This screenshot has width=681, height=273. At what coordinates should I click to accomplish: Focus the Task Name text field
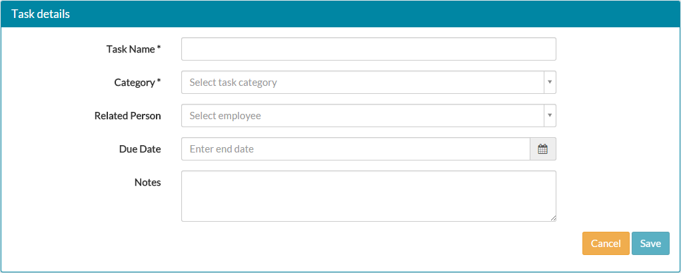(368, 49)
